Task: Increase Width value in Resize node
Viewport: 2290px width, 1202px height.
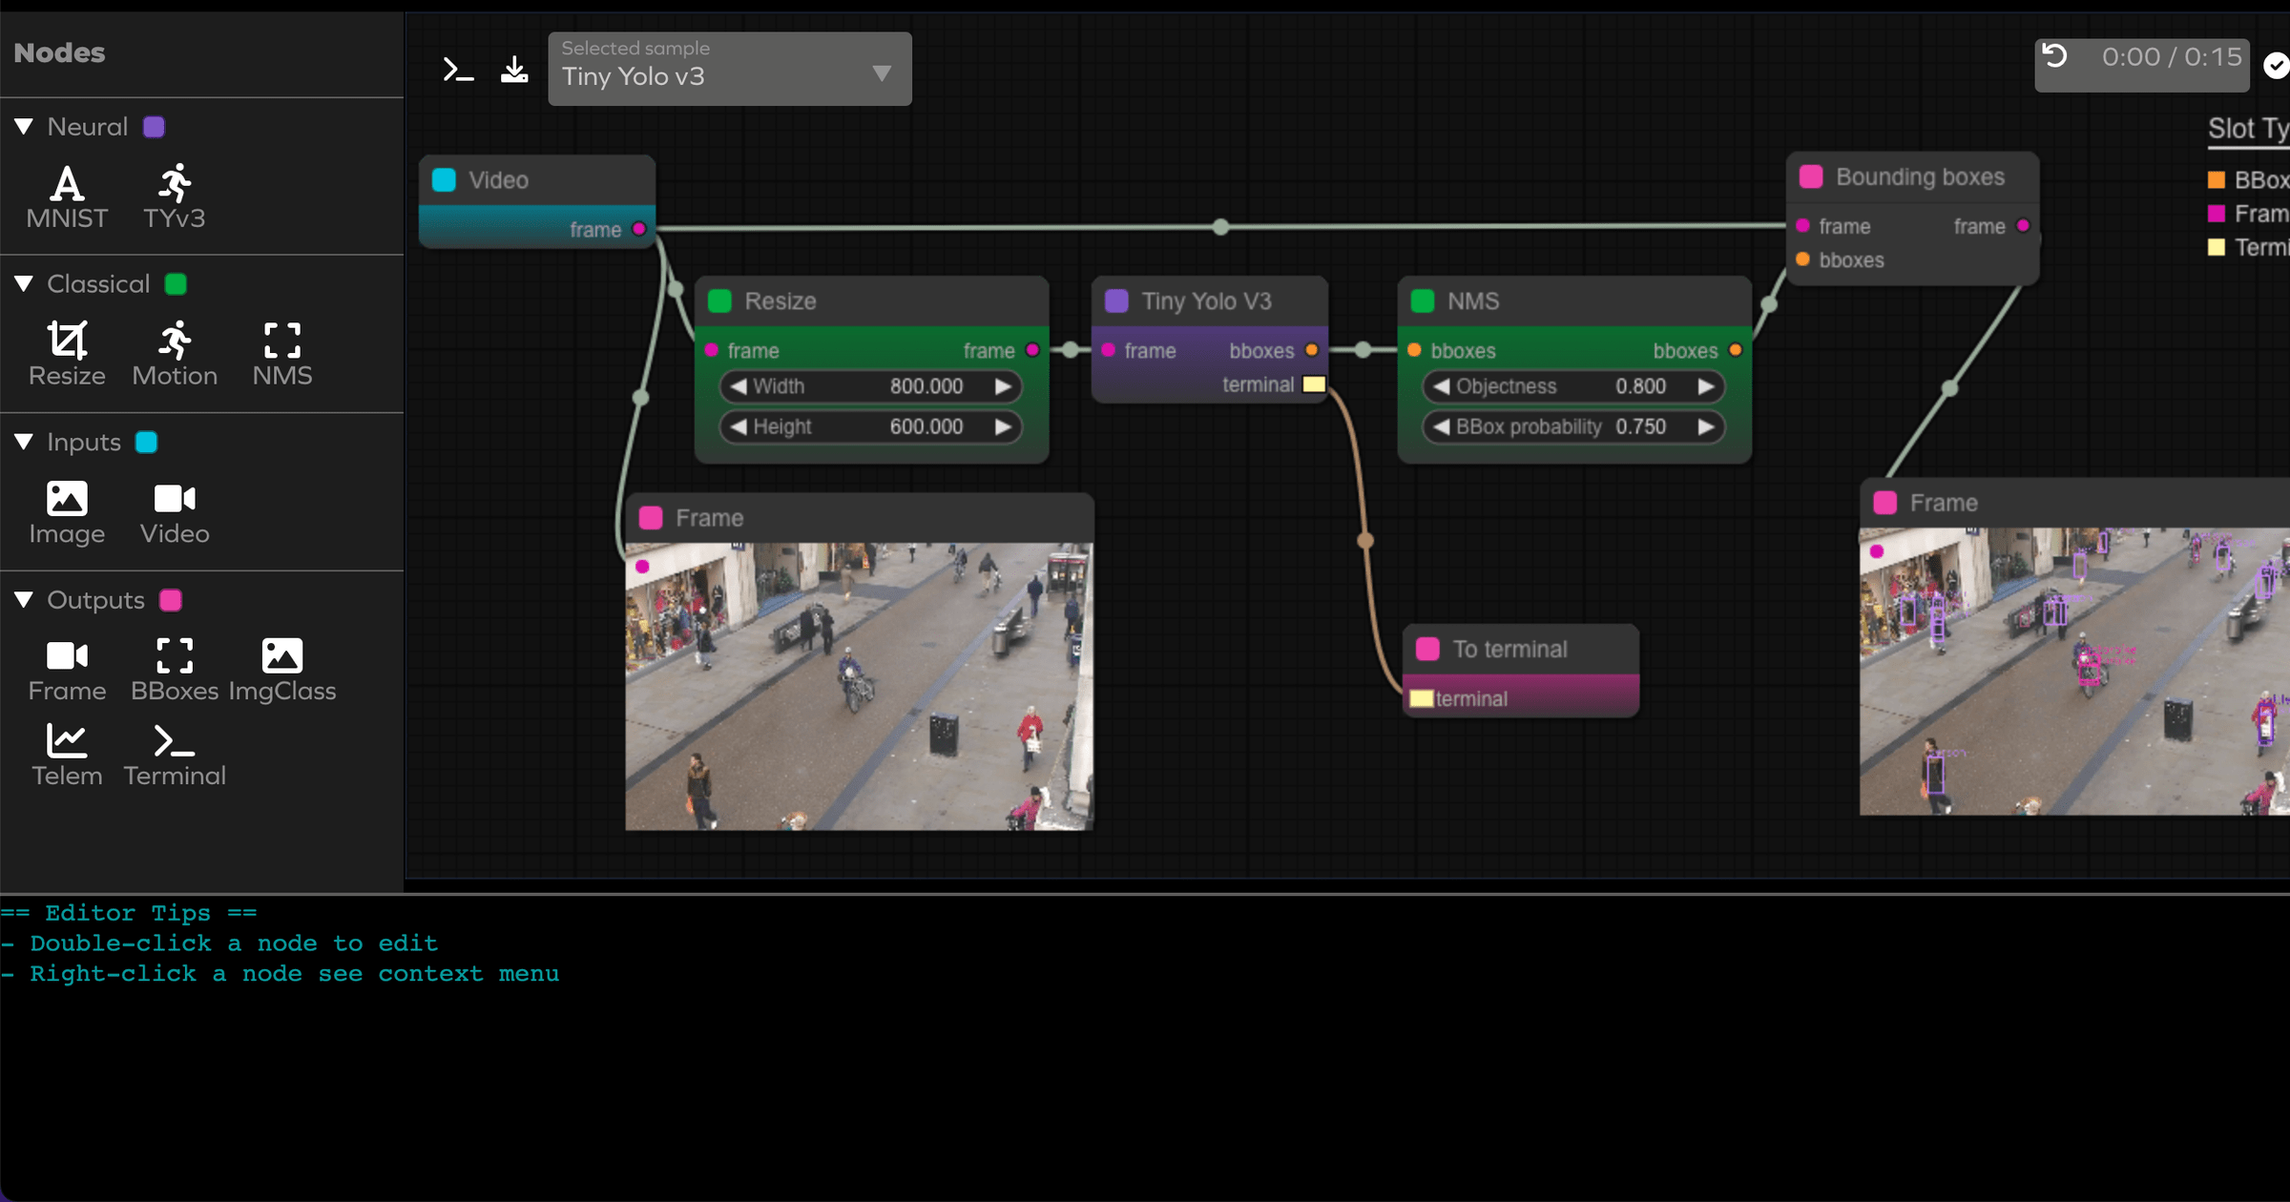Action: click(1003, 386)
